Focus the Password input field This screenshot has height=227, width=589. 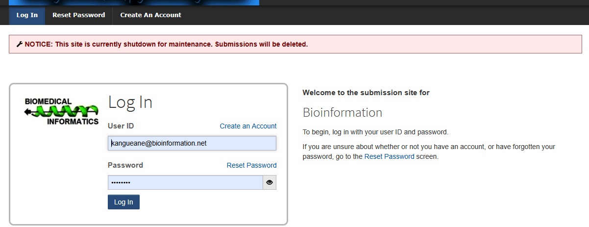185,182
